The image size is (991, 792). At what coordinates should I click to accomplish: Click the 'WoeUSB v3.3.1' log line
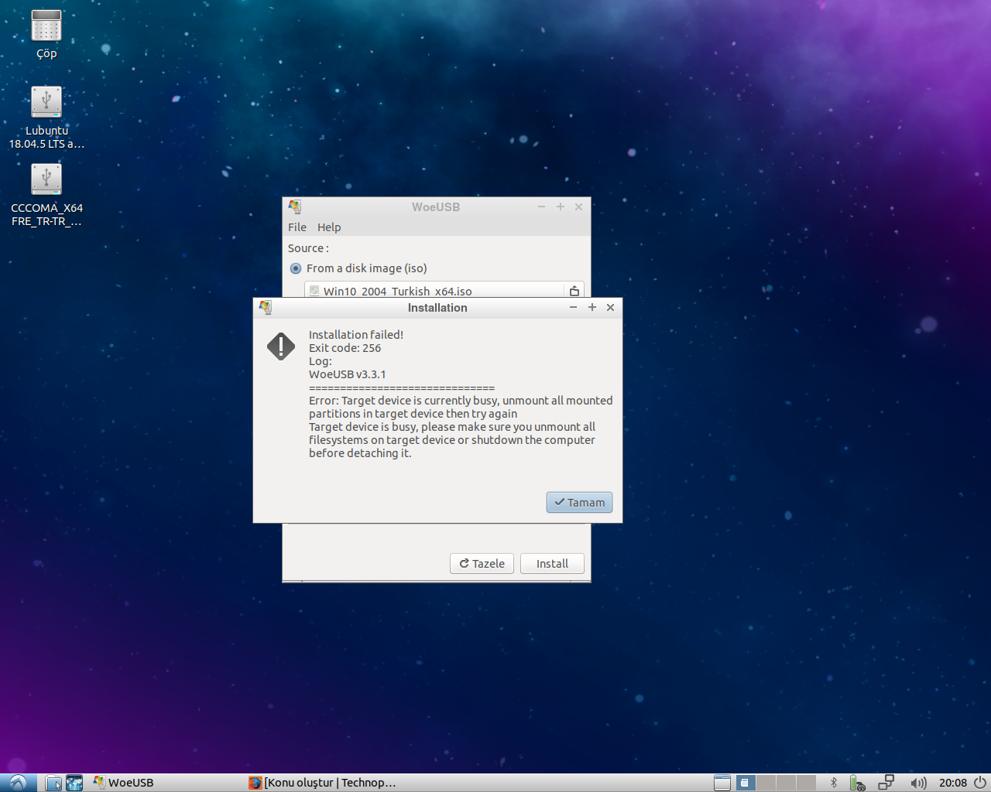(x=347, y=374)
